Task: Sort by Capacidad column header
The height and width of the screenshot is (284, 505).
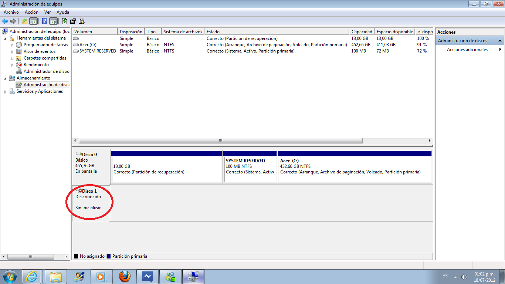Action: [x=362, y=32]
